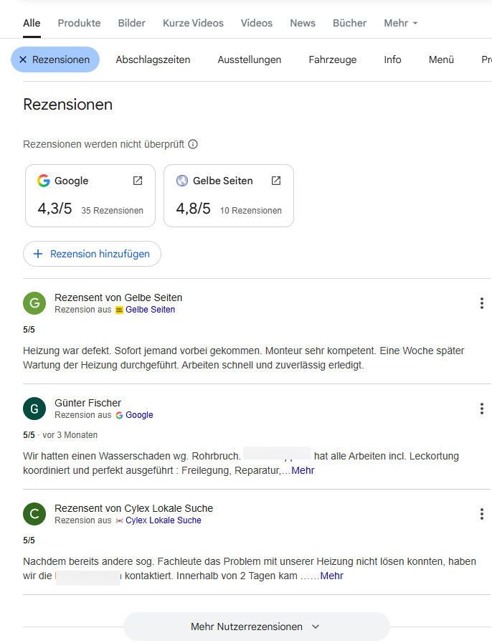Viewport: 492px width, 643px height.
Task: Open the Cylex Lokale Suche source link
Action: pyautogui.click(x=164, y=520)
